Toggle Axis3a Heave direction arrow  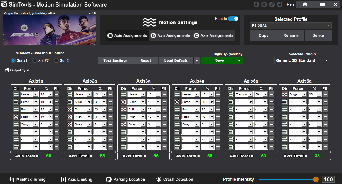click(124, 94)
